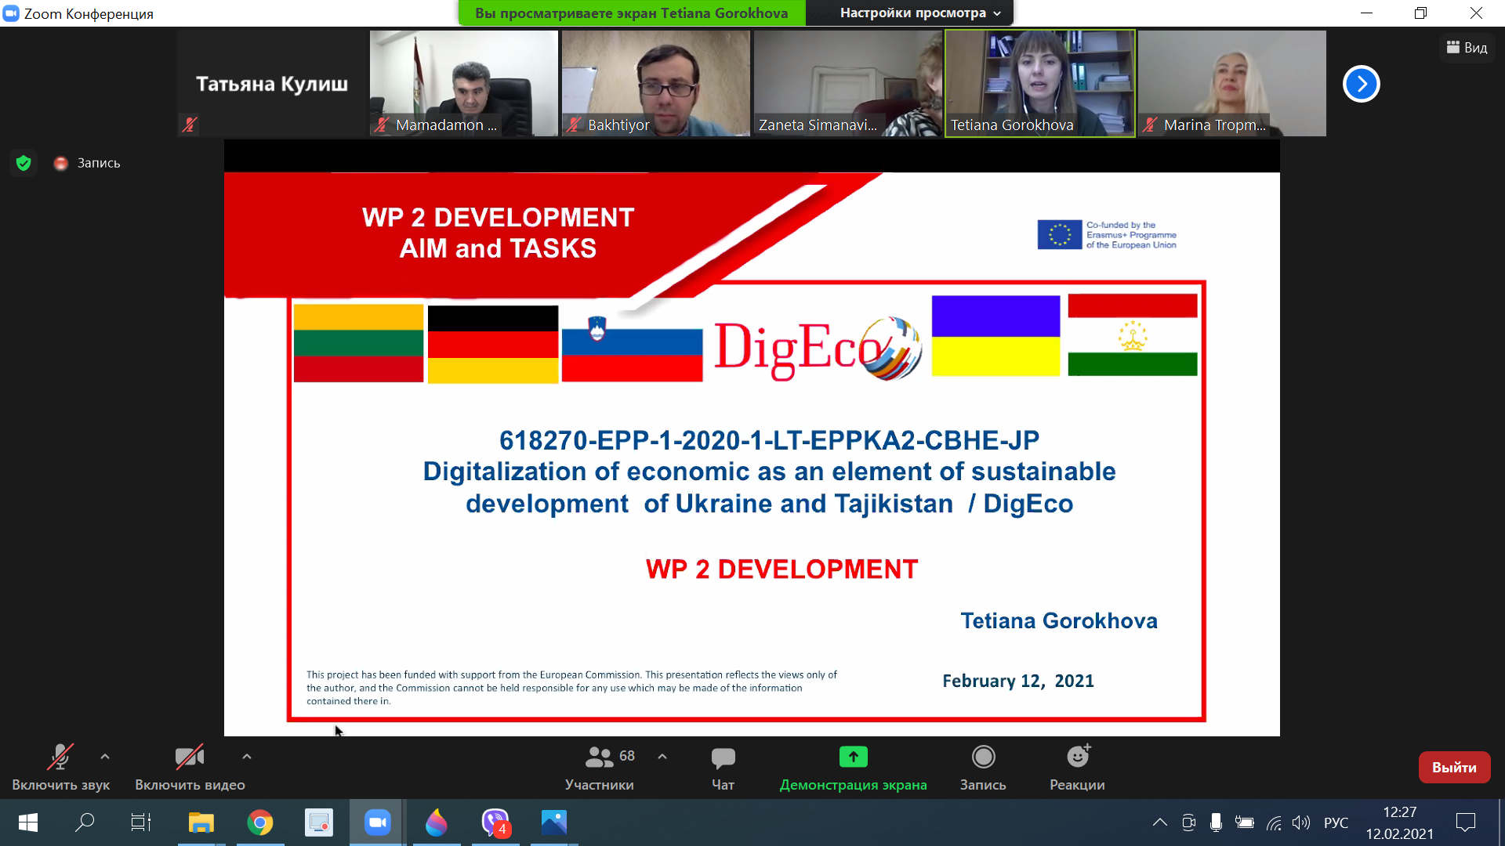Click the Reactions smiley icon
The image size is (1505, 846).
tap(1078, 757)
